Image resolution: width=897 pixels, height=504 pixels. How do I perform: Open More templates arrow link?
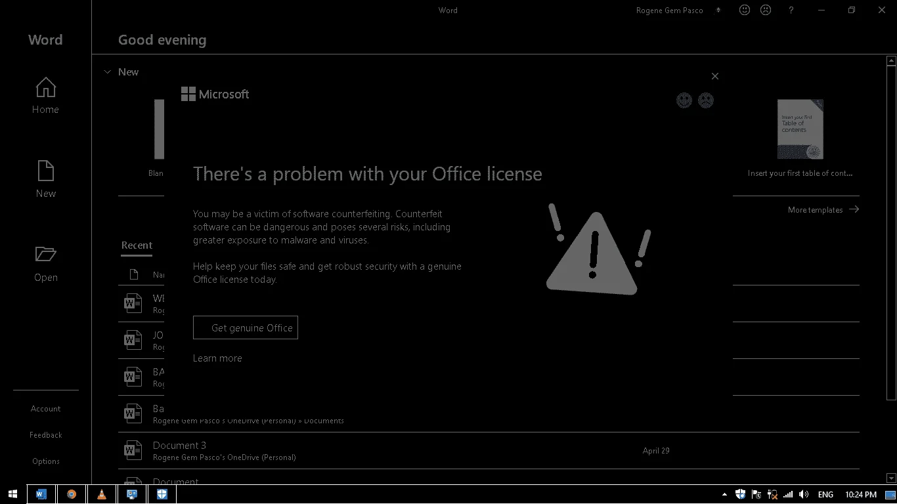tap(823, 209)
